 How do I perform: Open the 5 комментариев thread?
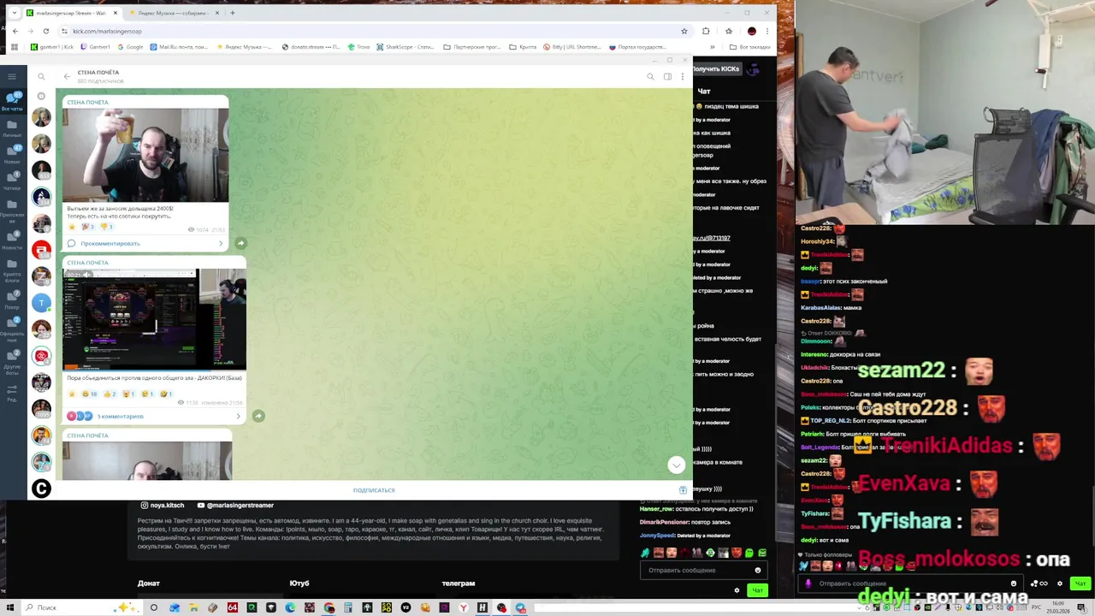pos(154,416)
